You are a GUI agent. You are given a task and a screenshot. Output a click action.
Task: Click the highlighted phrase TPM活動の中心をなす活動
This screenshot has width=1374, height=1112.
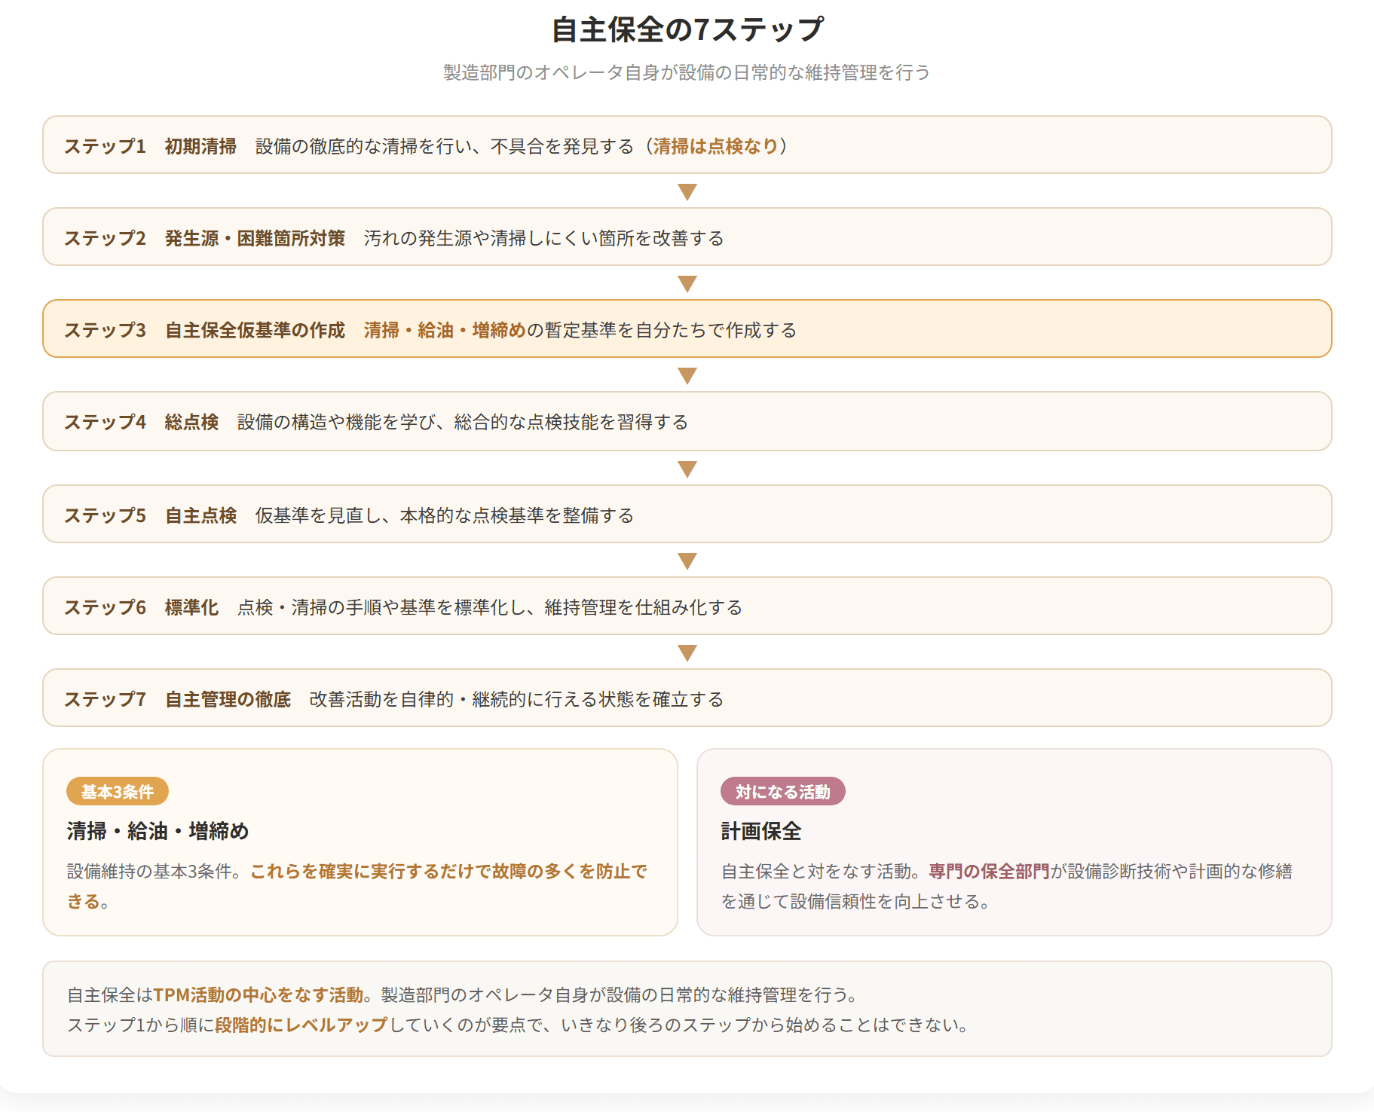259,995
